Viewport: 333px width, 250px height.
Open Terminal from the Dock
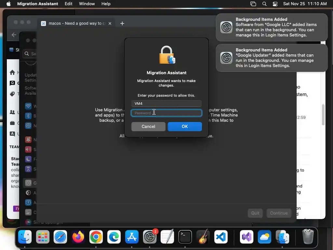[x=185, y=237]
